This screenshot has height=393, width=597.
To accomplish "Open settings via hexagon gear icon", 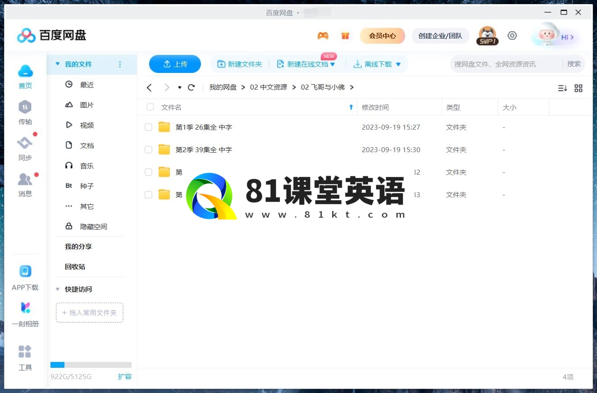I will (x=512, y=36).
